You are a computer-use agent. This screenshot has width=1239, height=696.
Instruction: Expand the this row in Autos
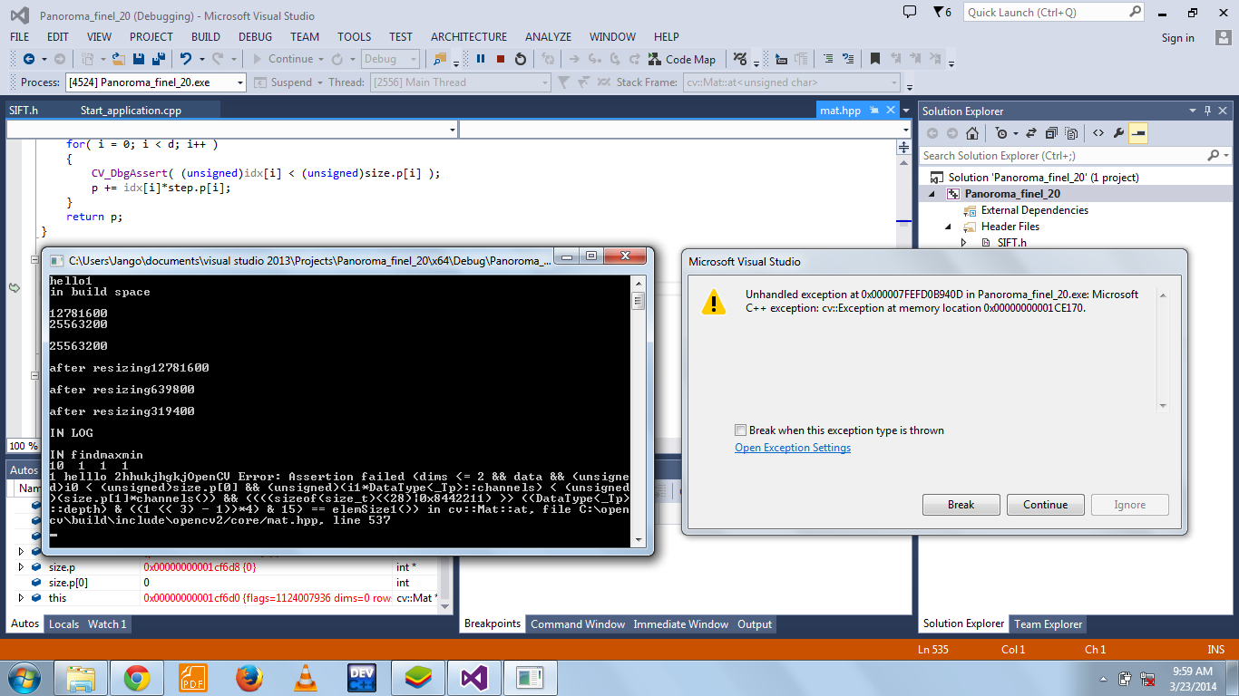(x=21, y=598)
